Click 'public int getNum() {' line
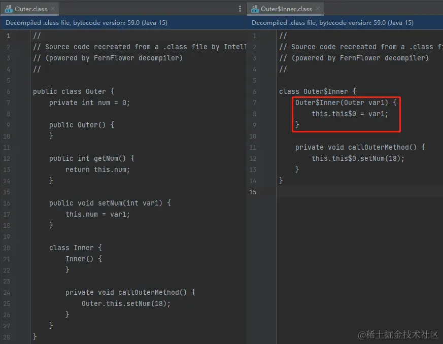Image resolution: width=443 pixels, height=344 pixels. [x=91, y=158]
